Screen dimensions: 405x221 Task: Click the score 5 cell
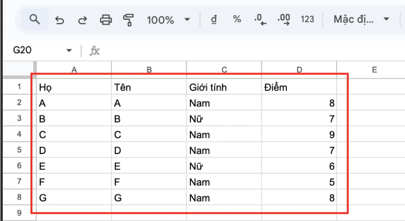coord(299,182)
